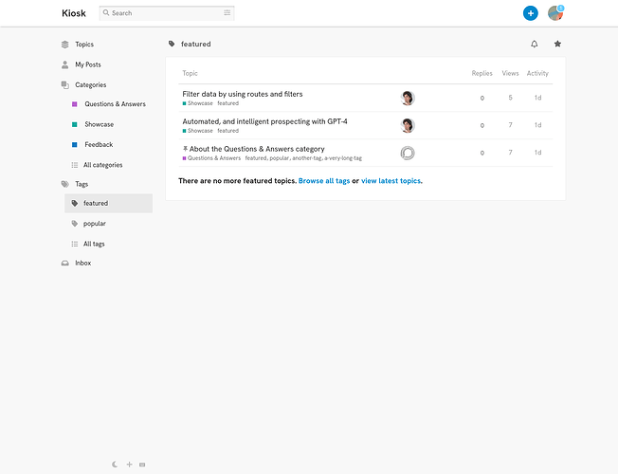
Task: Select the popular tag in sidebar
Action: coord(94,224)
